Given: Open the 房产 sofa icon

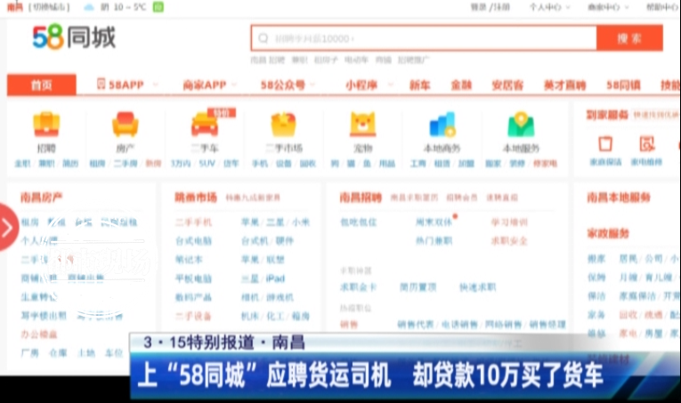Looking at the screenshot, I should click(126, 125).
